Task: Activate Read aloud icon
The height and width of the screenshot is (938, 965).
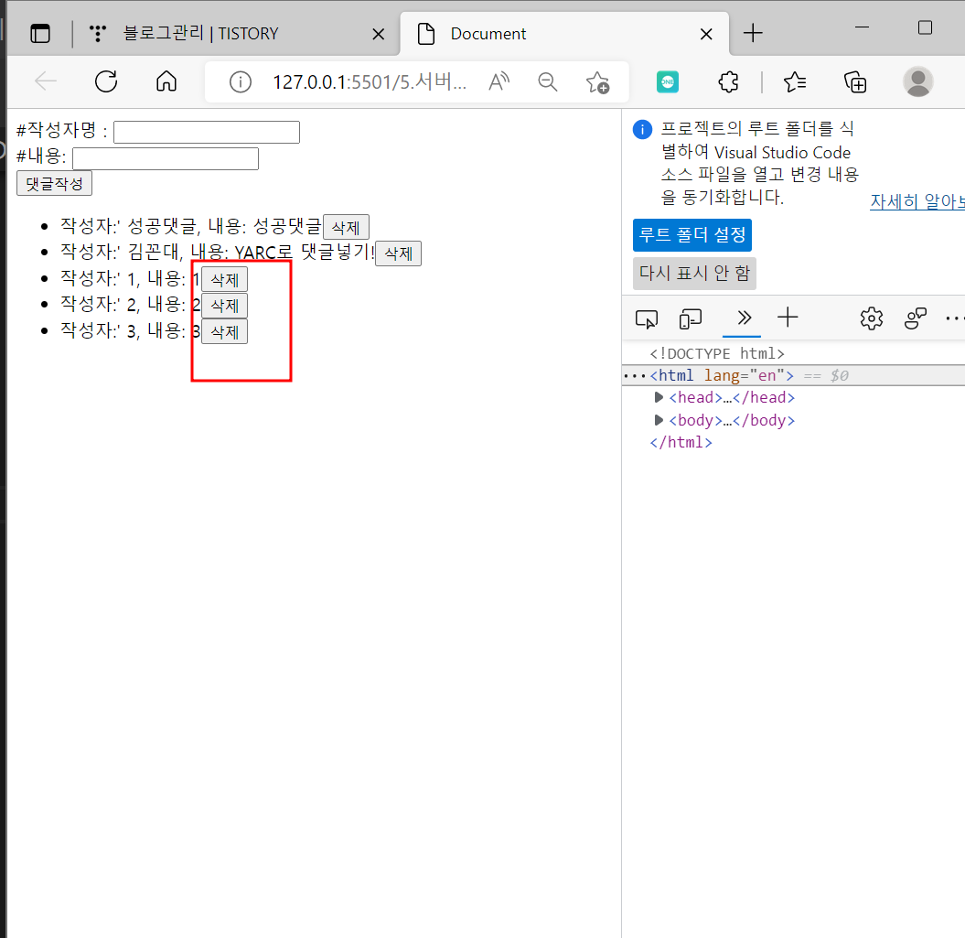Action: 499,81
